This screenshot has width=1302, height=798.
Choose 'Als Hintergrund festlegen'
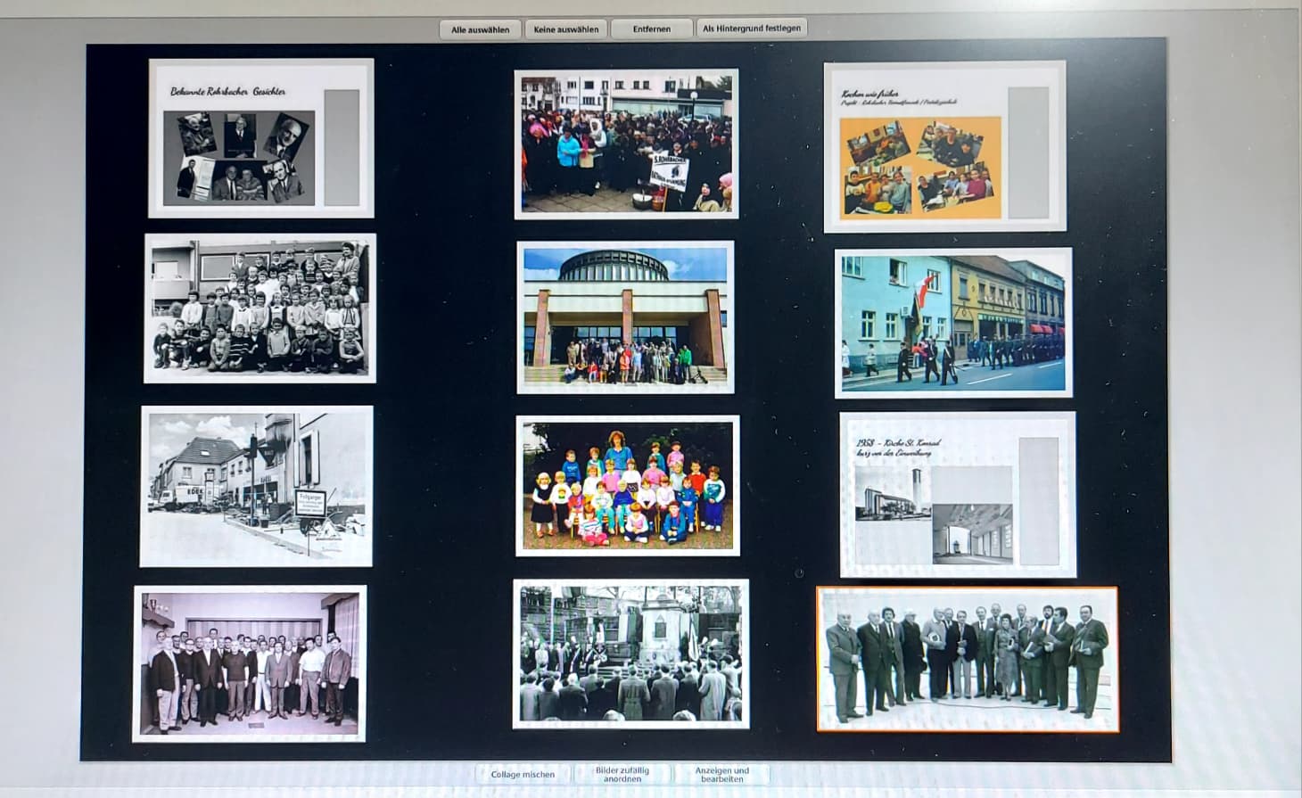click(751, 29)
